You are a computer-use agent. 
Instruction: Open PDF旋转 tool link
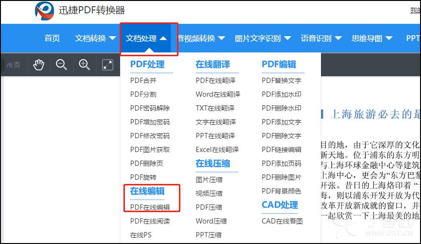(143, 177)
